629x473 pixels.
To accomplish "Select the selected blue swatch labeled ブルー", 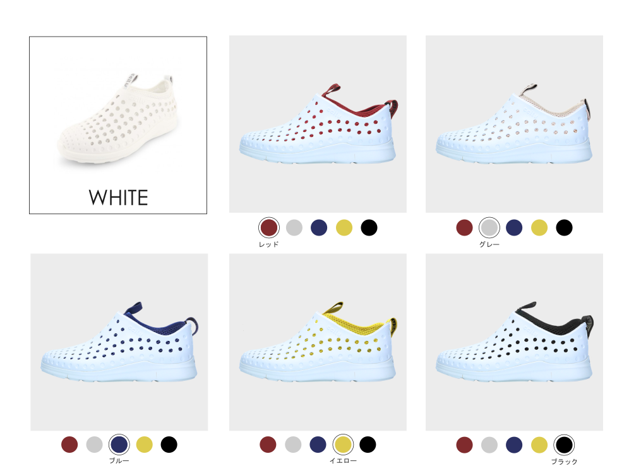I will click(x=119, y=445).
